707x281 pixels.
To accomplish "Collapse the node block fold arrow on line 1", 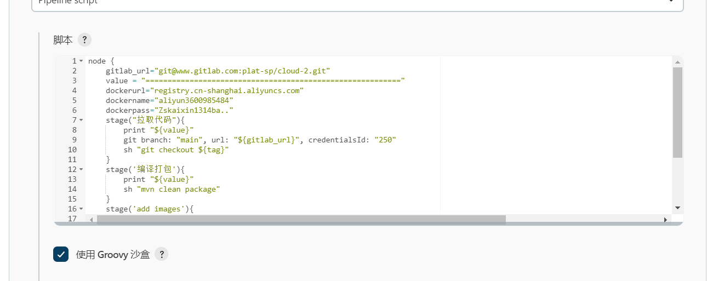I will pyautogui.click(x=81, y=61).
